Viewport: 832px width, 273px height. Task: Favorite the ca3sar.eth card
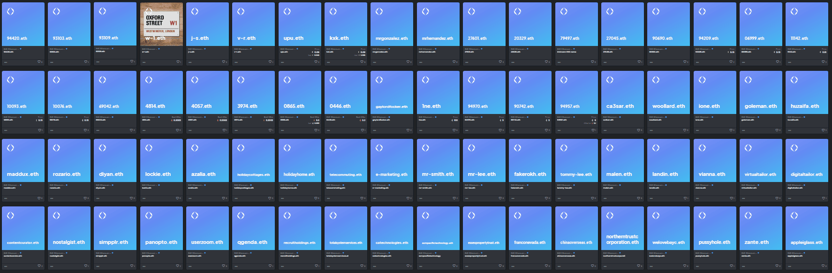tap(638, 130)
